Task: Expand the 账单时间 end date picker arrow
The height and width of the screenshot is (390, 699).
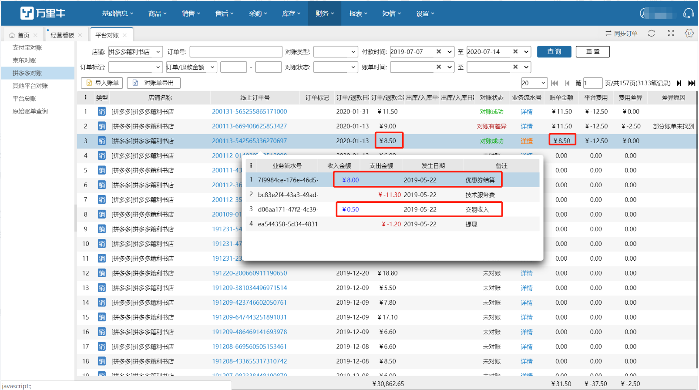Action: click(526, 67)
